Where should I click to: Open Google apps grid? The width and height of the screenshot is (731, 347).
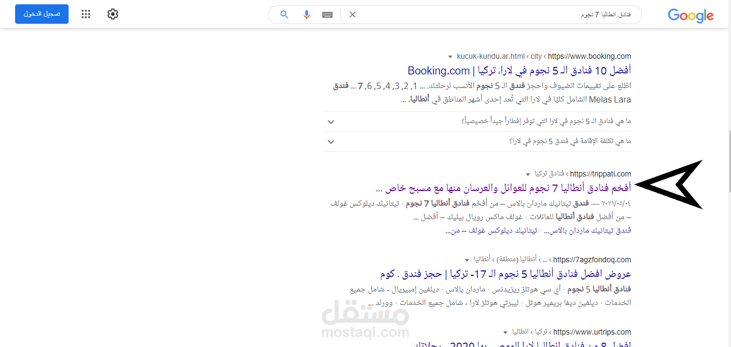click(x=86, y=14)
